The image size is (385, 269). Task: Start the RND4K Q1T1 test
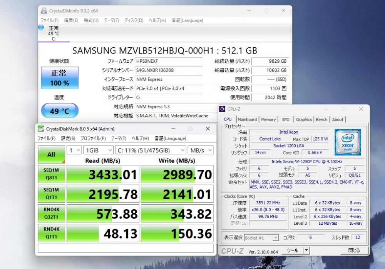(x=51, y=233)
